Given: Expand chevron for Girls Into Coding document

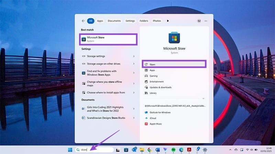Looking at the screenshot, I should tap(134, 109).
